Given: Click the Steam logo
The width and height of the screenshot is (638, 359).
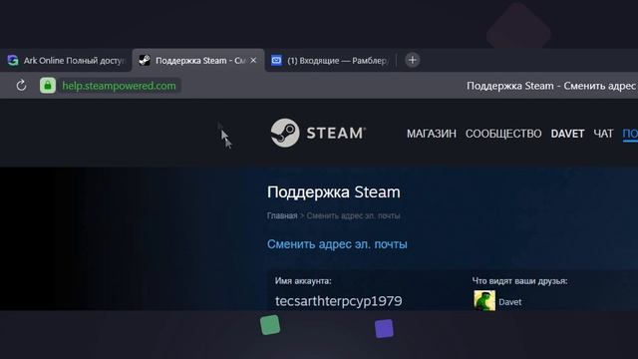Looking at the screenshot, I should coord(318,133).
